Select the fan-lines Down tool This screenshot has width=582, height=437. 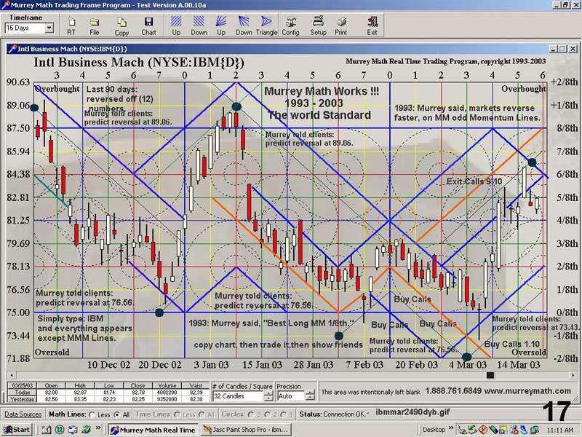pyautogui.click(x=244, y=25)
